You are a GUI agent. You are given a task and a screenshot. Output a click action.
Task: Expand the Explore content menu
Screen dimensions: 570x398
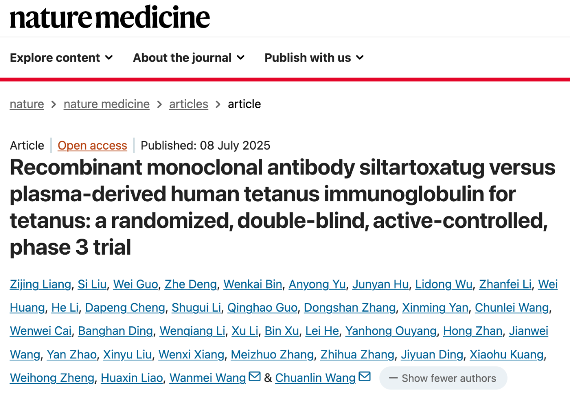tap(61, 57)
